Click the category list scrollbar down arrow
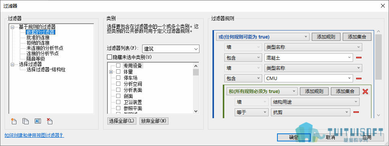 (x=196, y=111)
